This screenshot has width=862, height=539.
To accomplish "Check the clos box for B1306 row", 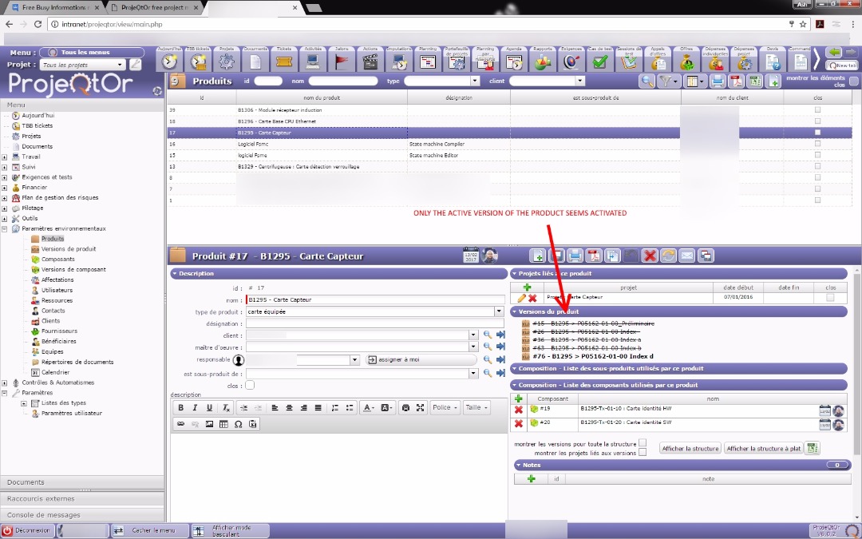I will coord(817,110).
